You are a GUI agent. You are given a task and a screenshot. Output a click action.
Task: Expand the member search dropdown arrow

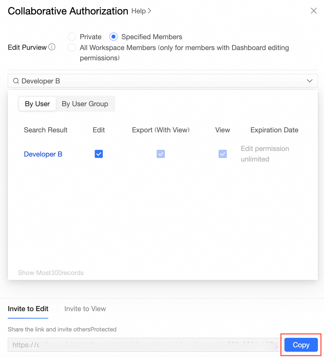click(x=310, y=81)
